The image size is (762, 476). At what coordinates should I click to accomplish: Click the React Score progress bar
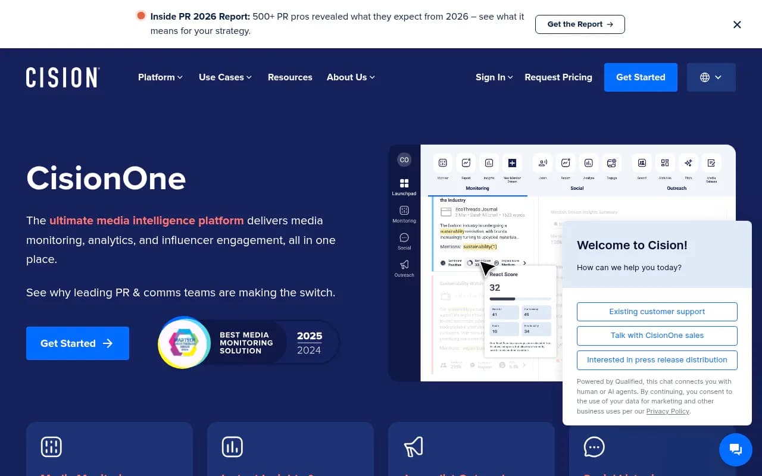tap(520, 297)
